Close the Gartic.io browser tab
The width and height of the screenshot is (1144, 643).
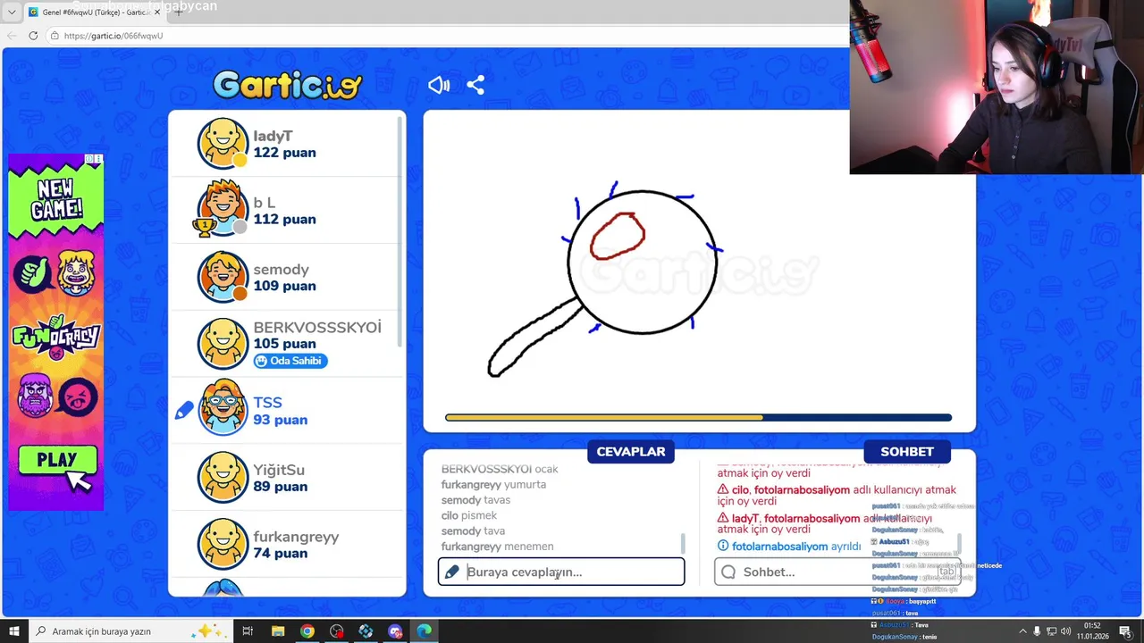click(x=157, y=13)
